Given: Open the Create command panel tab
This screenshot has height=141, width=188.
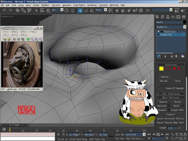Looking at the screenshot, I should [157, 17].
